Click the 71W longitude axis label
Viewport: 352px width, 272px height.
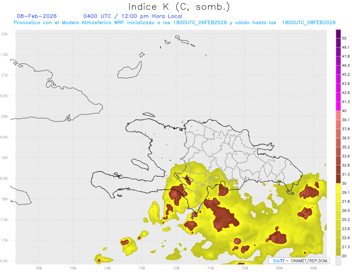(x=210, y=268)
